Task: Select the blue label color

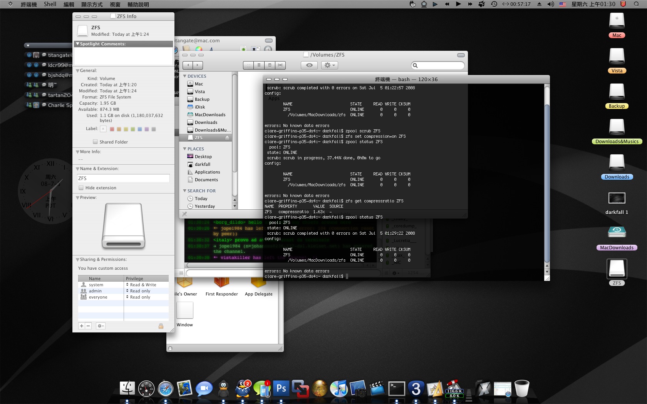Action: tap(140, 129)
